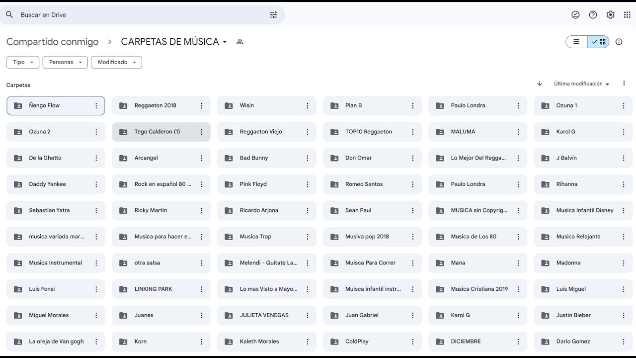The height and width of the screenshot is (358, 636).
Task: Open the Tipo filter dropdown
Action: (23, 62)
